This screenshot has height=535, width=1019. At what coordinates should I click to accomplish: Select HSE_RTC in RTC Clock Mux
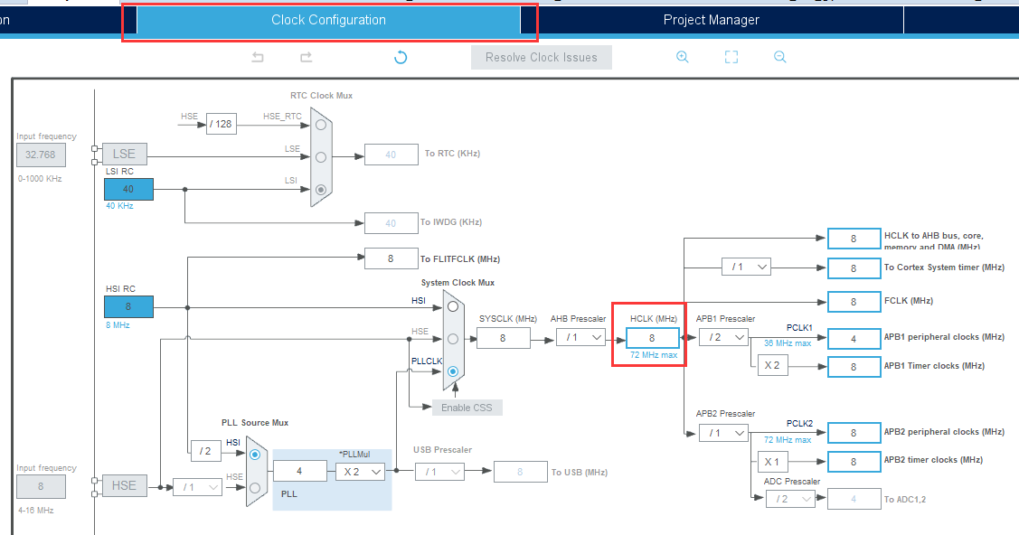321,124
